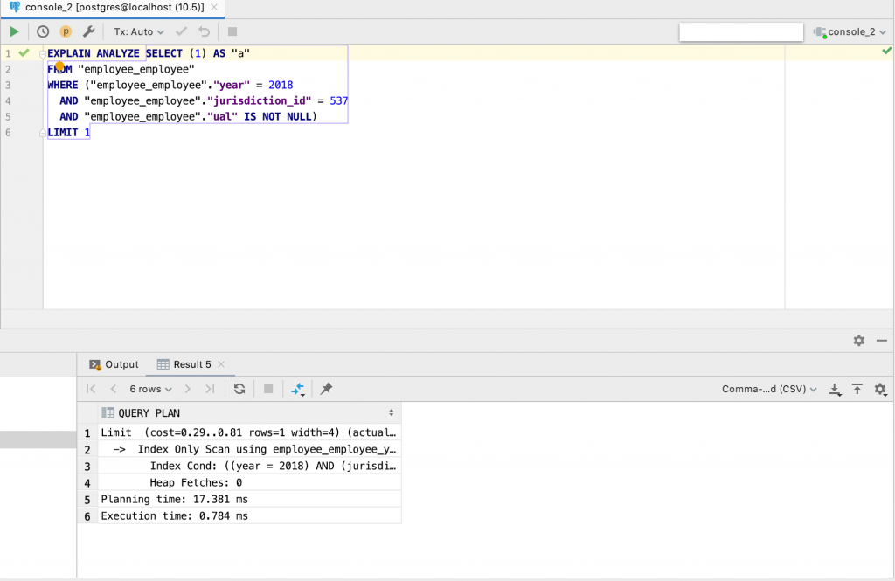Go to next page of results
Screen dimensions: 895x581
point(187,390)
